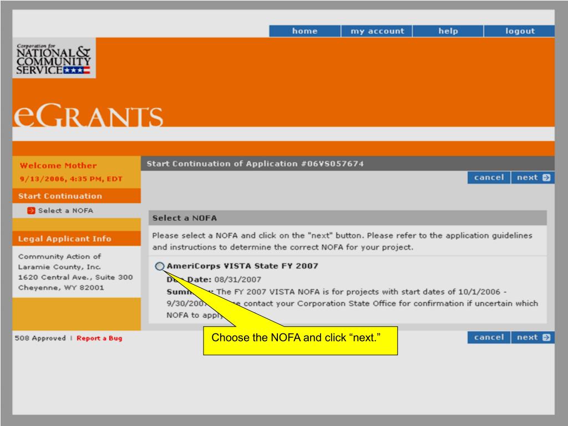Click the Start Continuation of Application #06VS057674 title
This screenshot has height=426, width=568.
tap(255, 164)
